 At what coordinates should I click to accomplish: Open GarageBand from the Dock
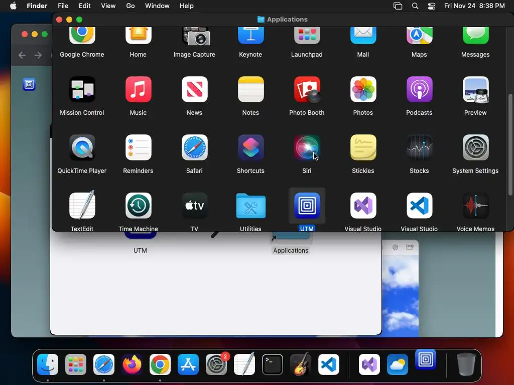[301, 364]
